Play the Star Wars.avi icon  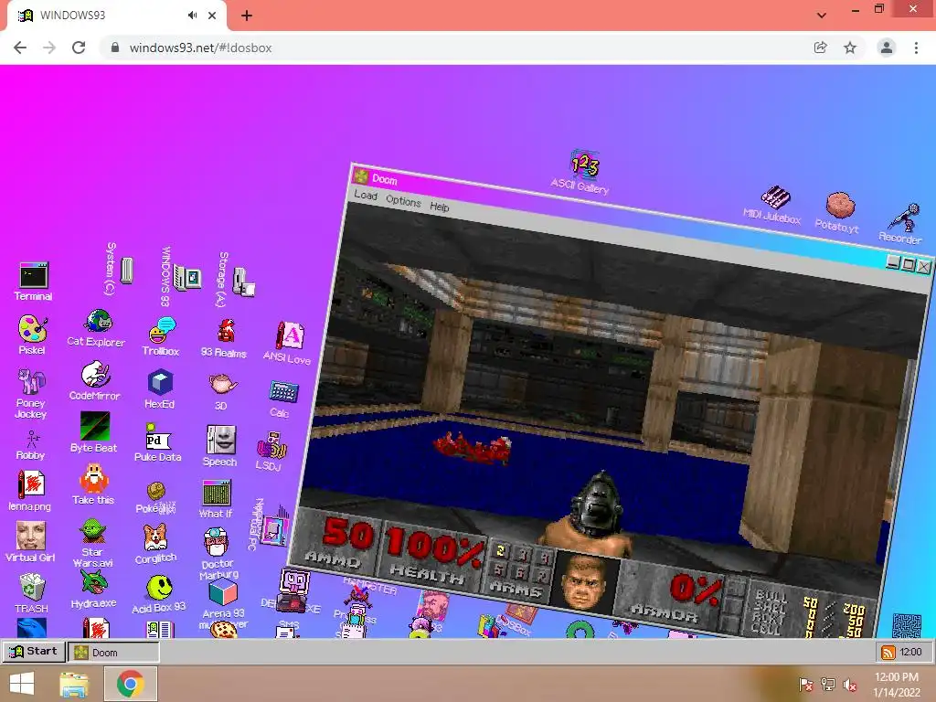point(93,543)
